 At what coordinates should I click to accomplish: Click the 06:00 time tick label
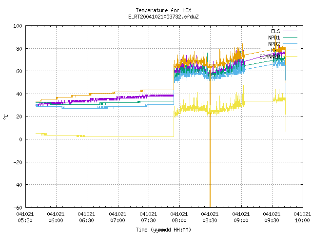point(56,220)
